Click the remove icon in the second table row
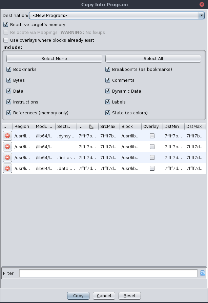208x303 pixels. [7, 147]
